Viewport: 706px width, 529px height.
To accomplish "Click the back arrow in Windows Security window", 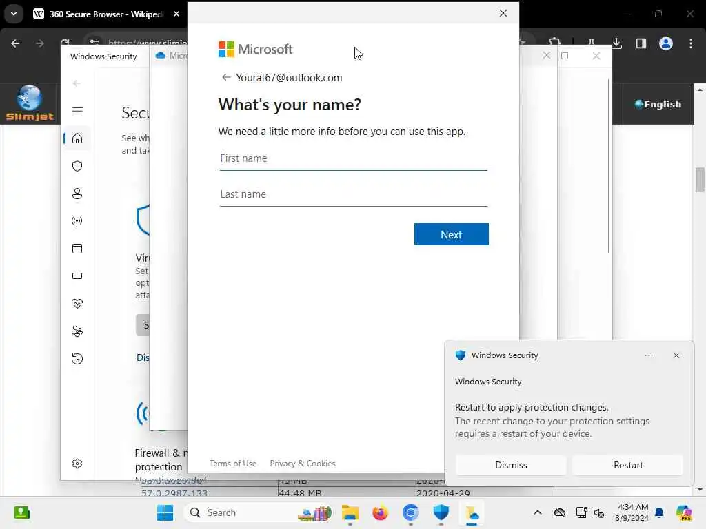I will pos(77,83).
